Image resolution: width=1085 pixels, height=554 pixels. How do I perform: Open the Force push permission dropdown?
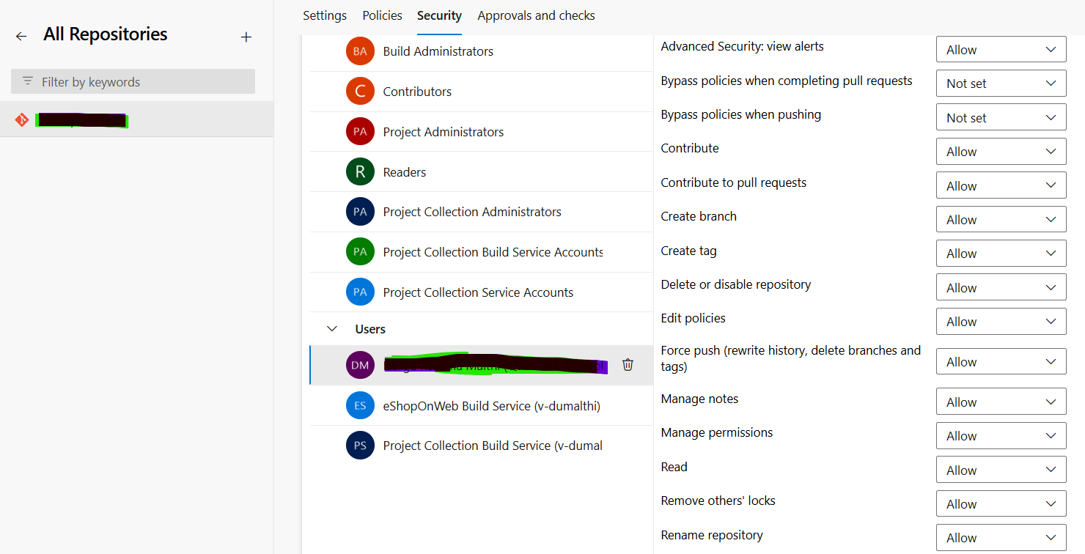1001,361
